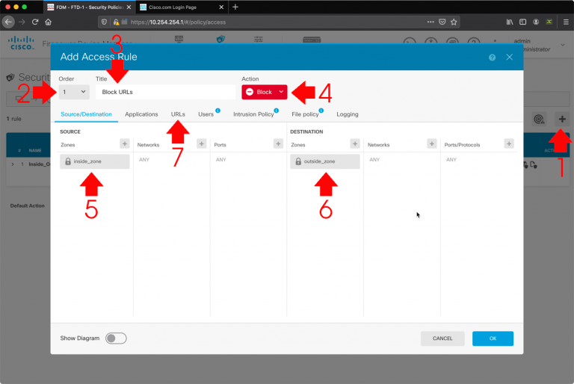Expand the Inside_O rule row chevron

pyautogui.click(x=13, y=164)
